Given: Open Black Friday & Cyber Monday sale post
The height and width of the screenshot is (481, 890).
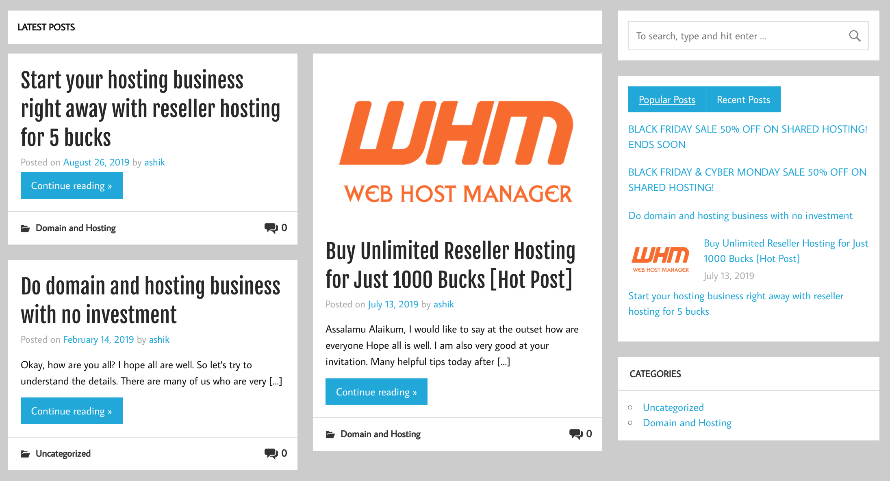Looking at the screenshot, I should click(747, 180).
